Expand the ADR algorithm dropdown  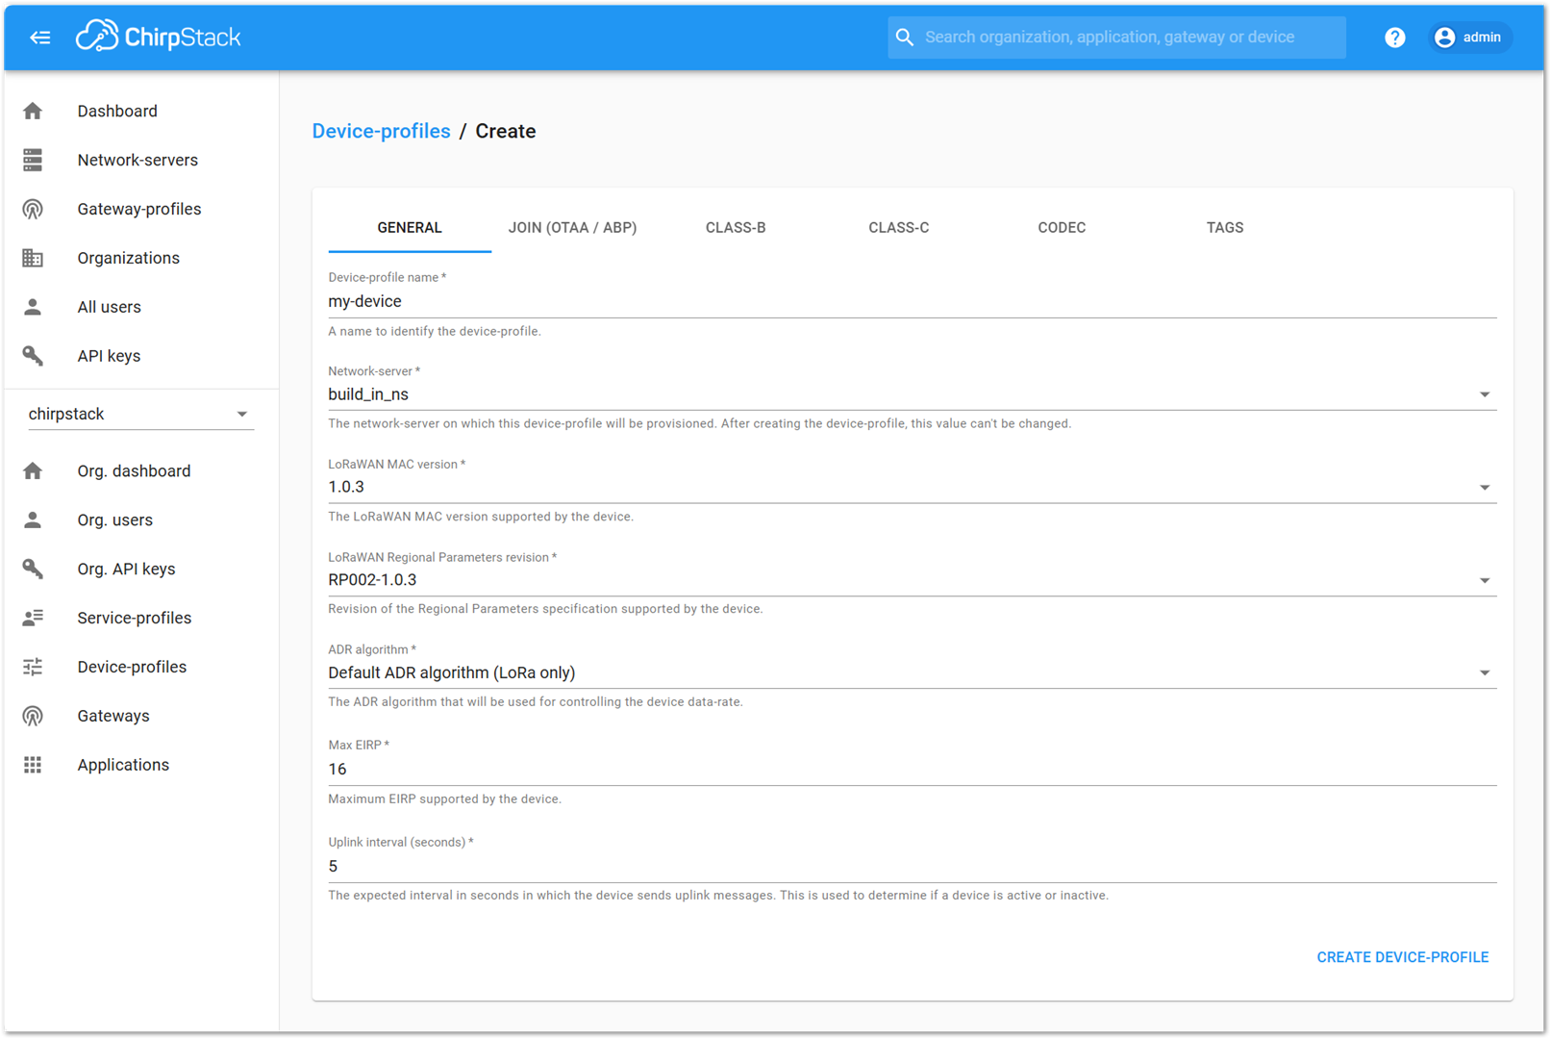click(1484, 672)
